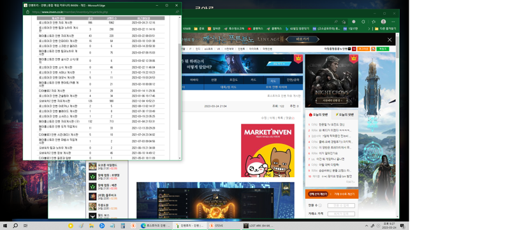Show hidden system tray icons
Image resolution: width=510 pixels, height=230 pixels.
coord(367,226)
